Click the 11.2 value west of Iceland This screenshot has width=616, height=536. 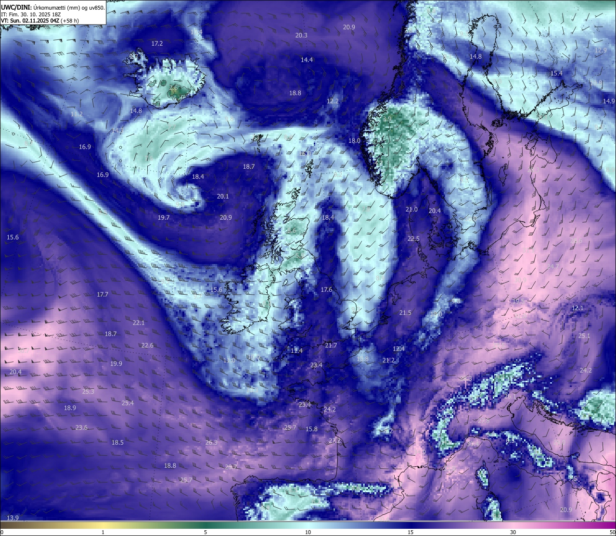click(77, 114)
